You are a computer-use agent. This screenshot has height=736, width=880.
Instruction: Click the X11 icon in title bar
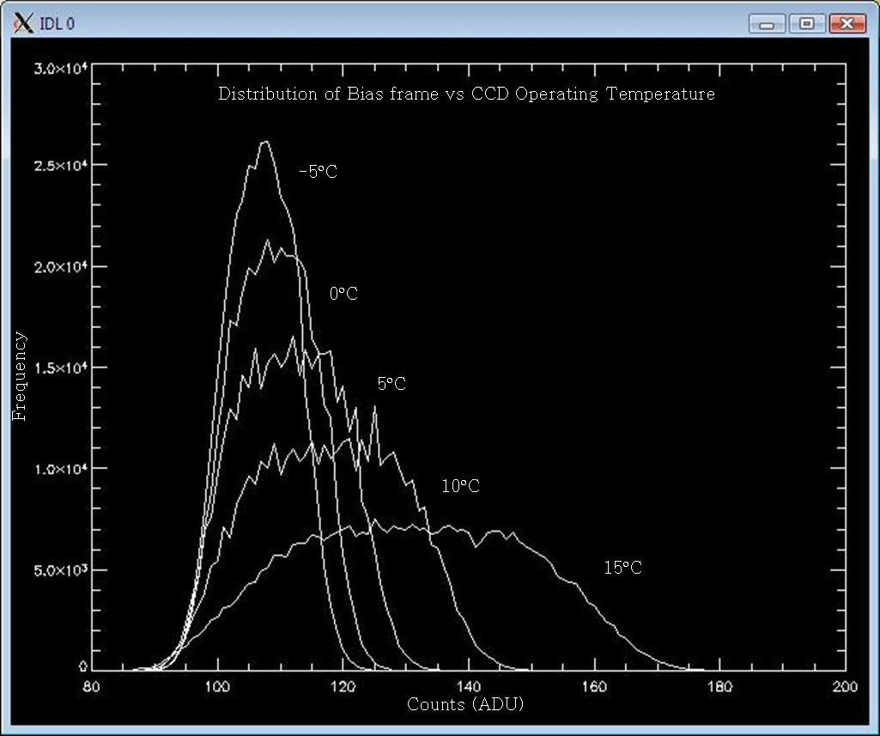coord(23,23)
